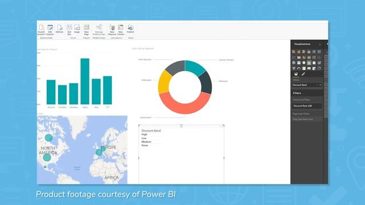The height and width of the screenshot is (205, 365).
Task: Open the Recent Sources menu in ribbon
Action: pyautogui.click(x=42, y=30)
